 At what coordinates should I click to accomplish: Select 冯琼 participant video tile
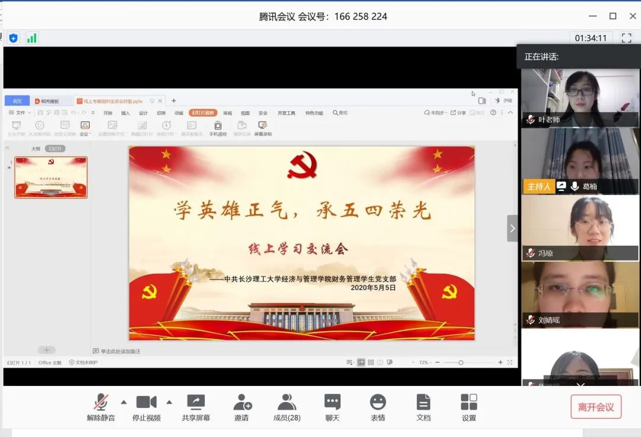[x=580, y=228]
